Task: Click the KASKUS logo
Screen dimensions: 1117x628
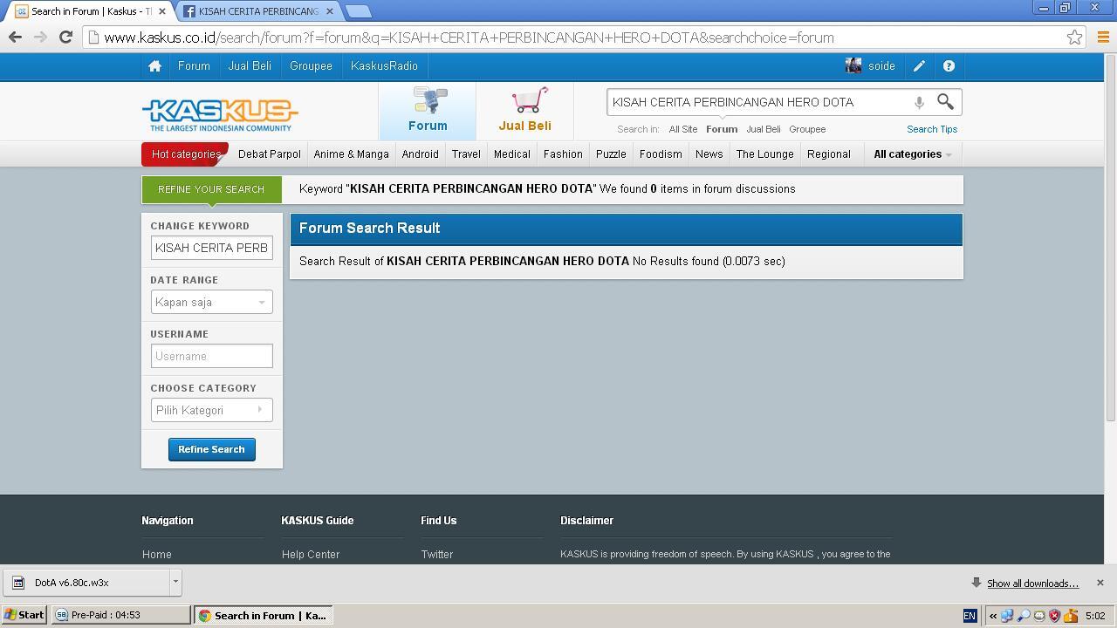Action: [220, 114]
